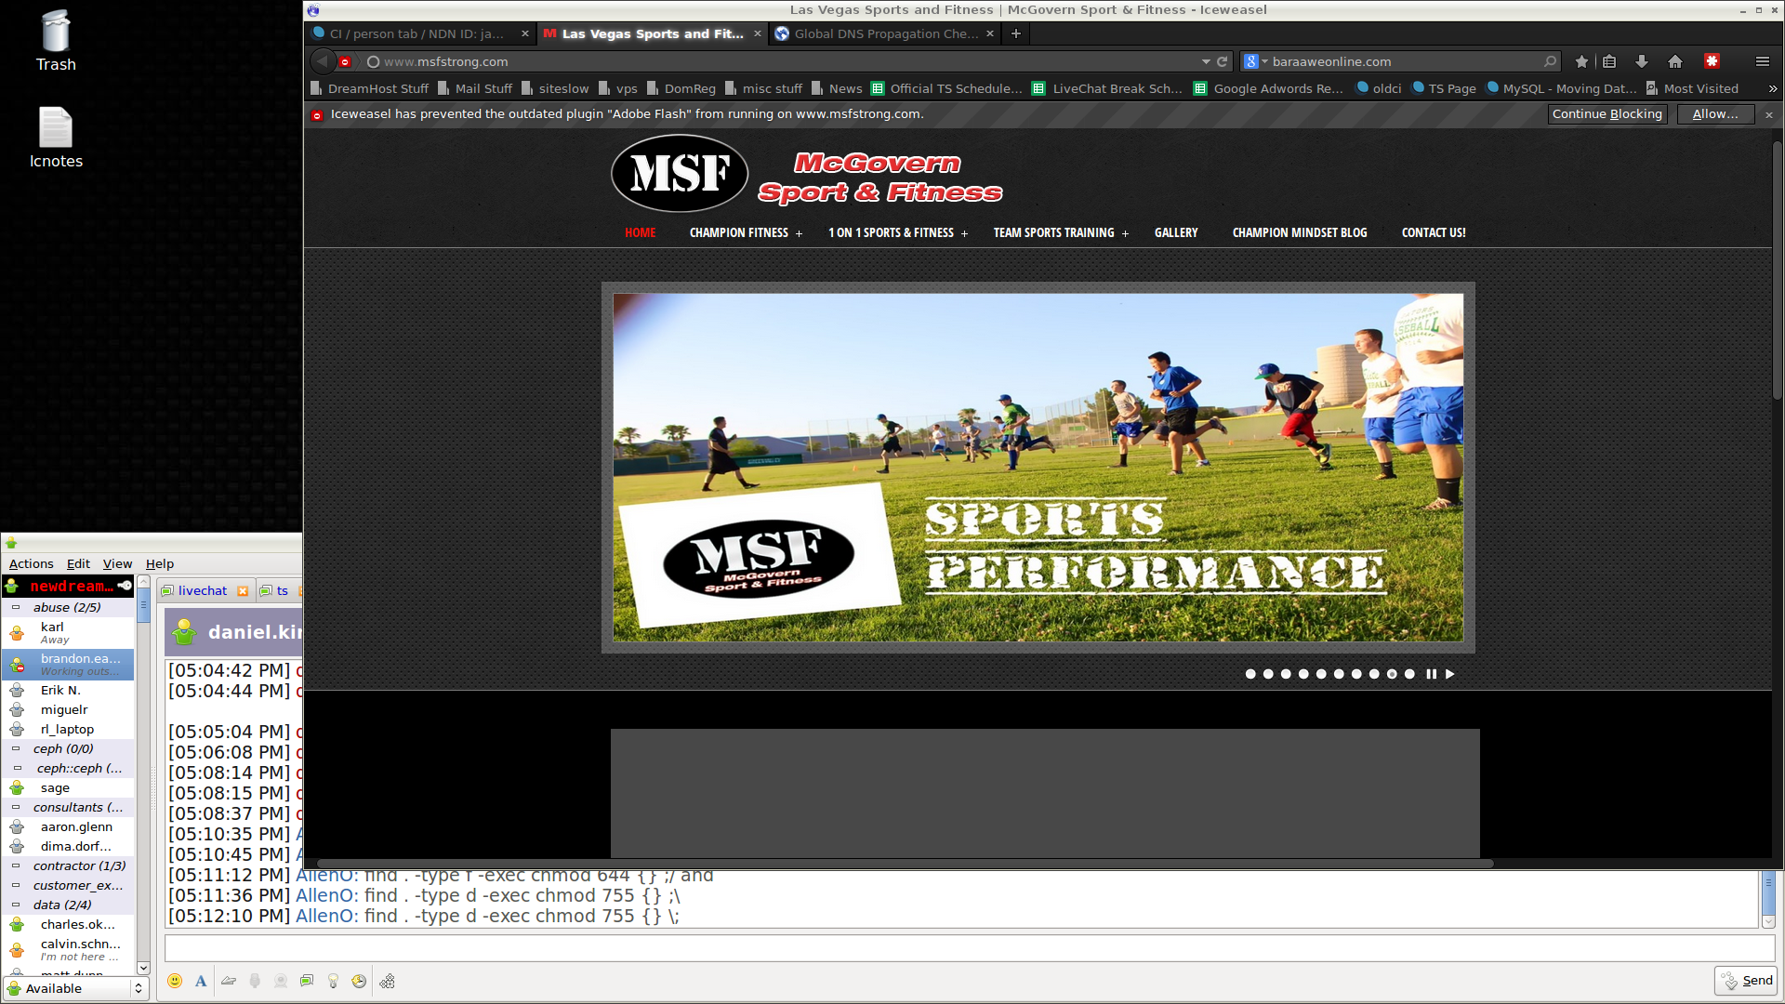Open the DreamHost Stuff bookmark folder
Image resolution: width=1785 pixels, height=1004 pixels.
[x=370, y=88]
